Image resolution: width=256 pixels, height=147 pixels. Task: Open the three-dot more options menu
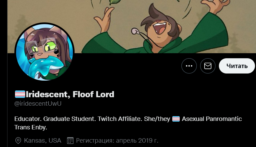coord(189,66)
